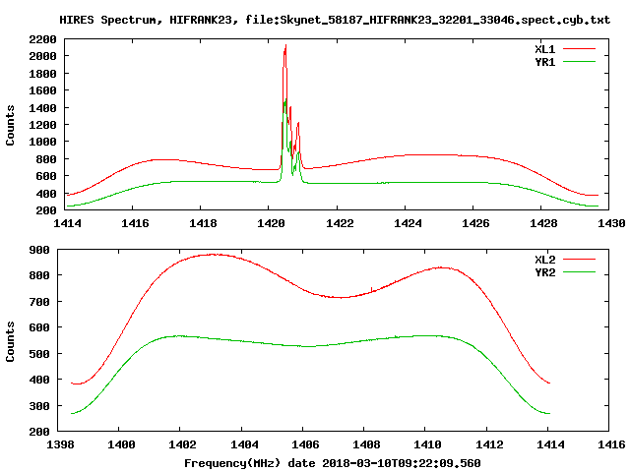Click the Frequency(MHz) date axis label
Viewport: 630px width, 472px height.
coord(333,463)
